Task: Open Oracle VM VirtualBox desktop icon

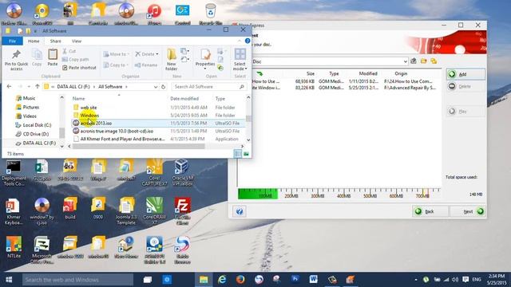Action: click(183, 172)
